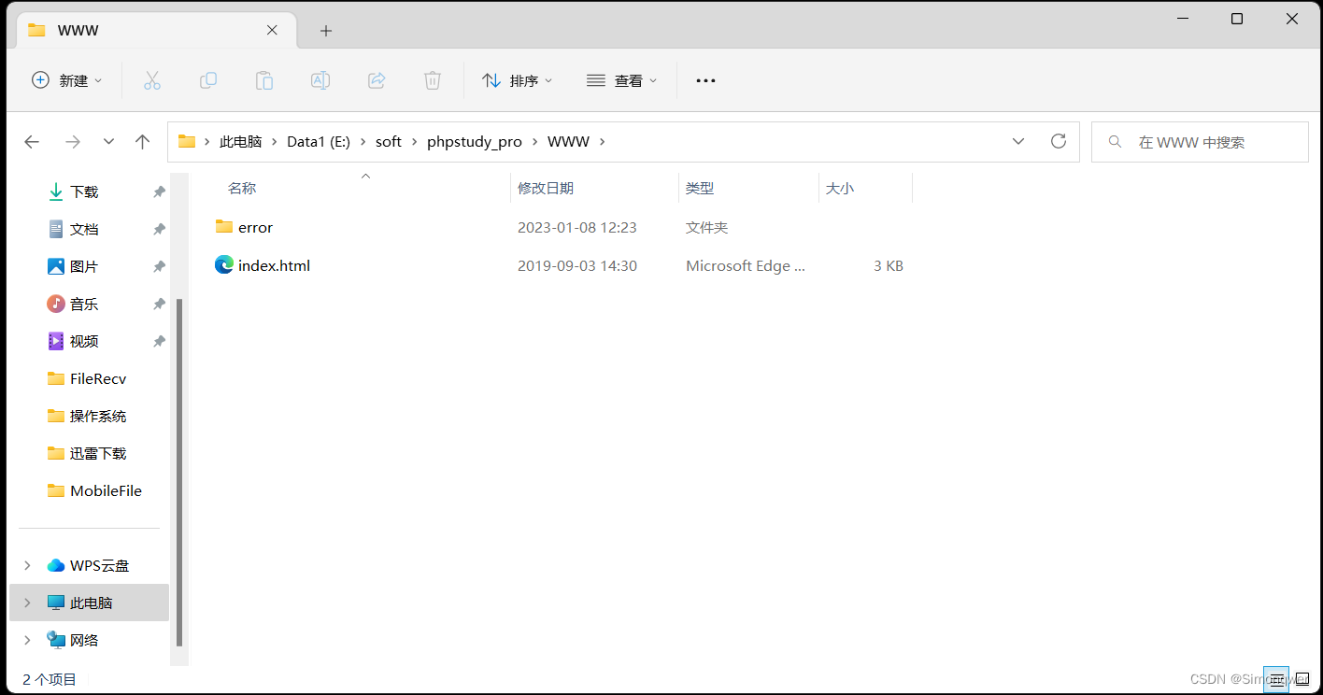Screen dimensions: 1323x695
Task: Sort by 大小 column header
Action: tap(840, 188)
